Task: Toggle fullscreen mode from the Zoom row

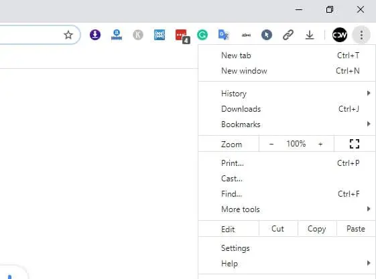Action: (x=355, y=144)
